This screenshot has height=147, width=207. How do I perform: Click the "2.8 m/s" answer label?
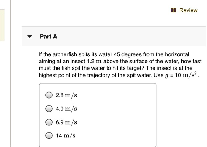click(66, 95)
